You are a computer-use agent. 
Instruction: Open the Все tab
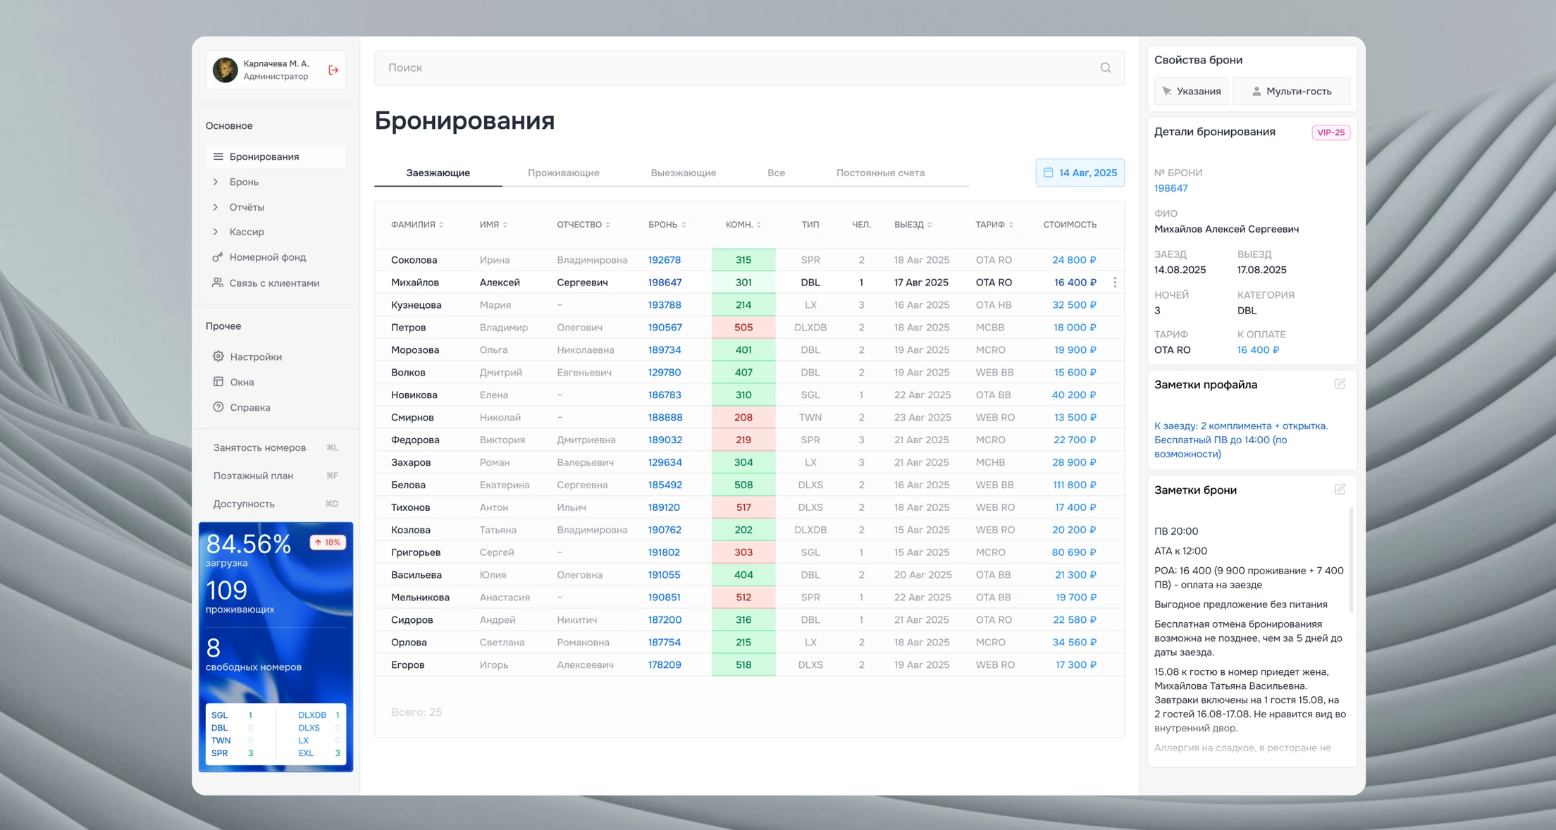click(x=776, y=173)
